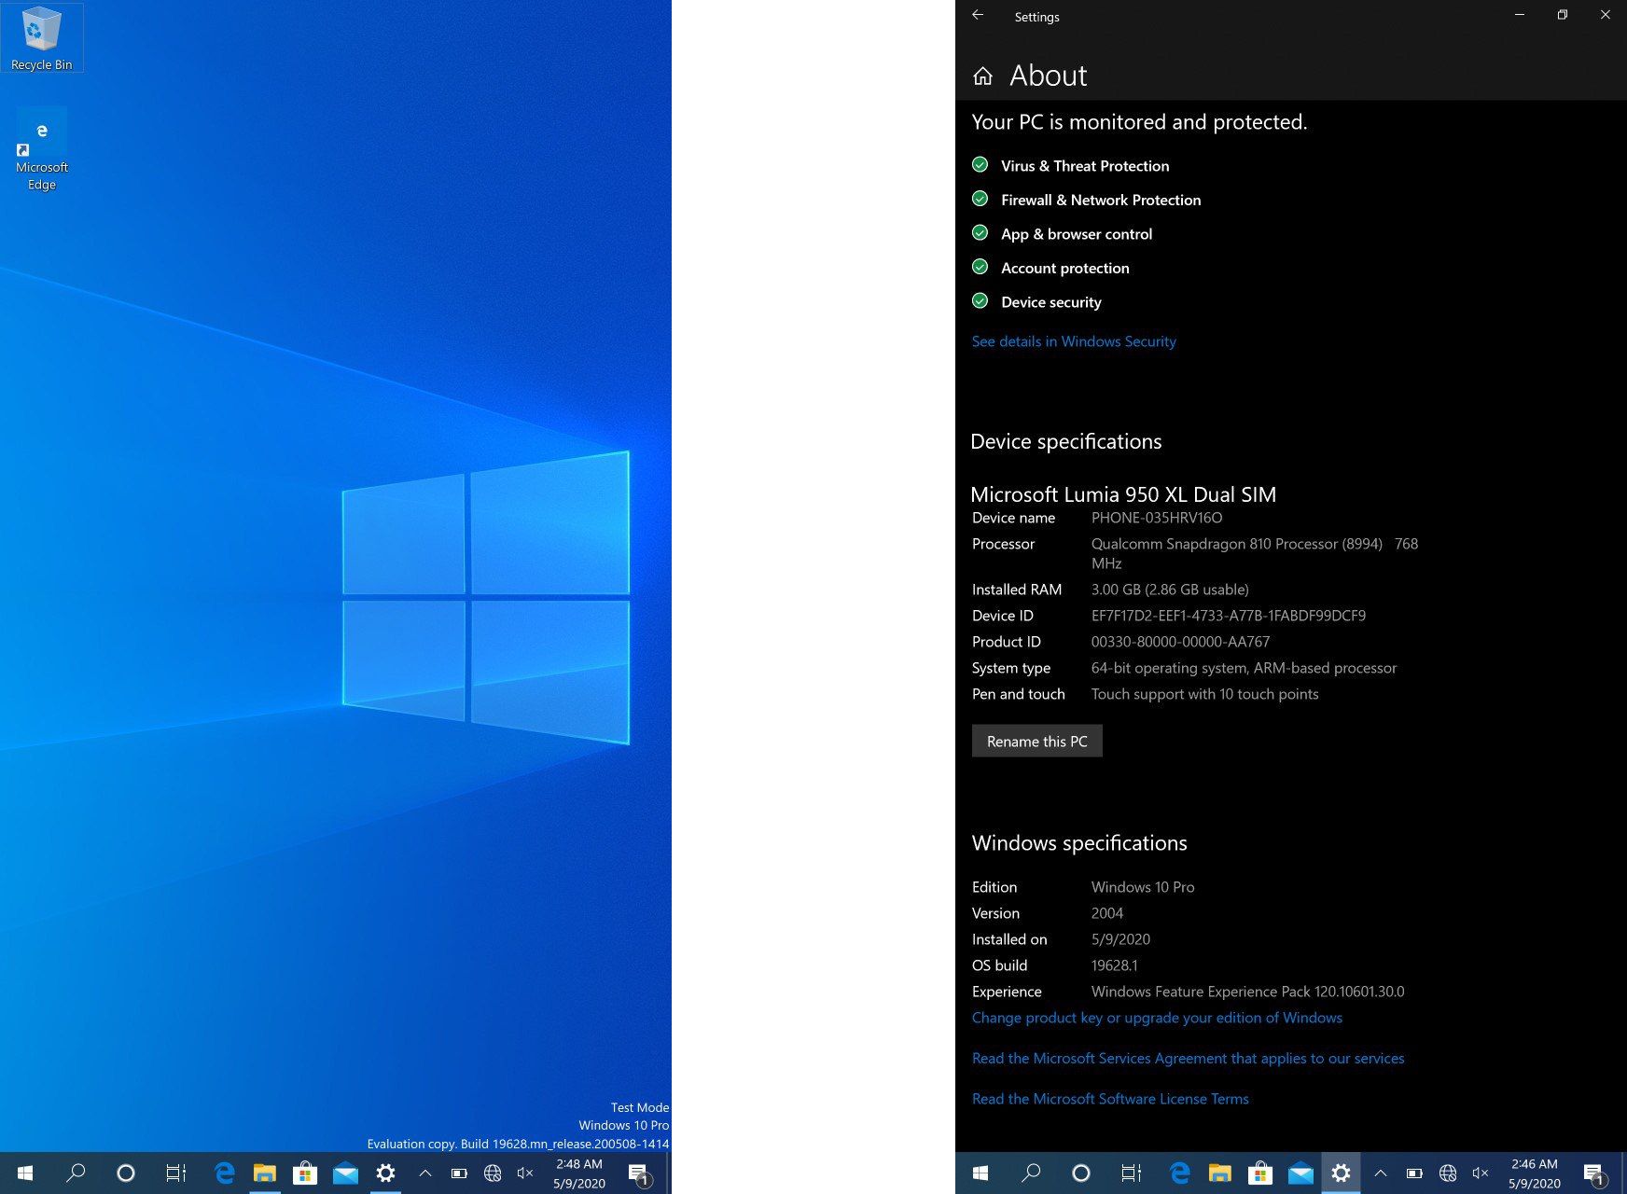Viewport: 1627px width, 1194px height.
Task: Open Recycle Bin on left desktop
Action: (41, 38)
